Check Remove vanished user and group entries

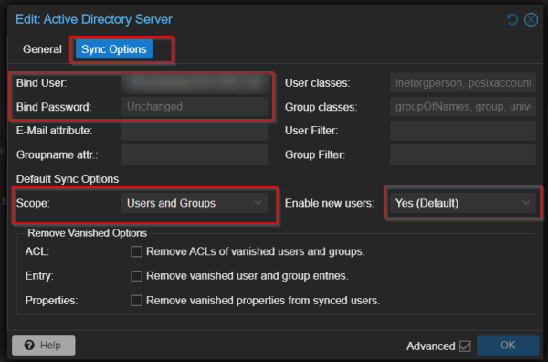[x=136, y=276]
